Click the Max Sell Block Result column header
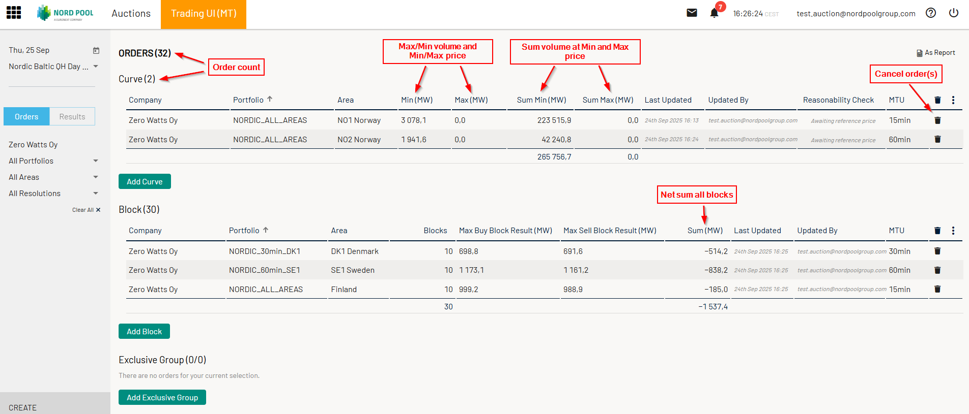969x414 pixels. pos(610,231)
